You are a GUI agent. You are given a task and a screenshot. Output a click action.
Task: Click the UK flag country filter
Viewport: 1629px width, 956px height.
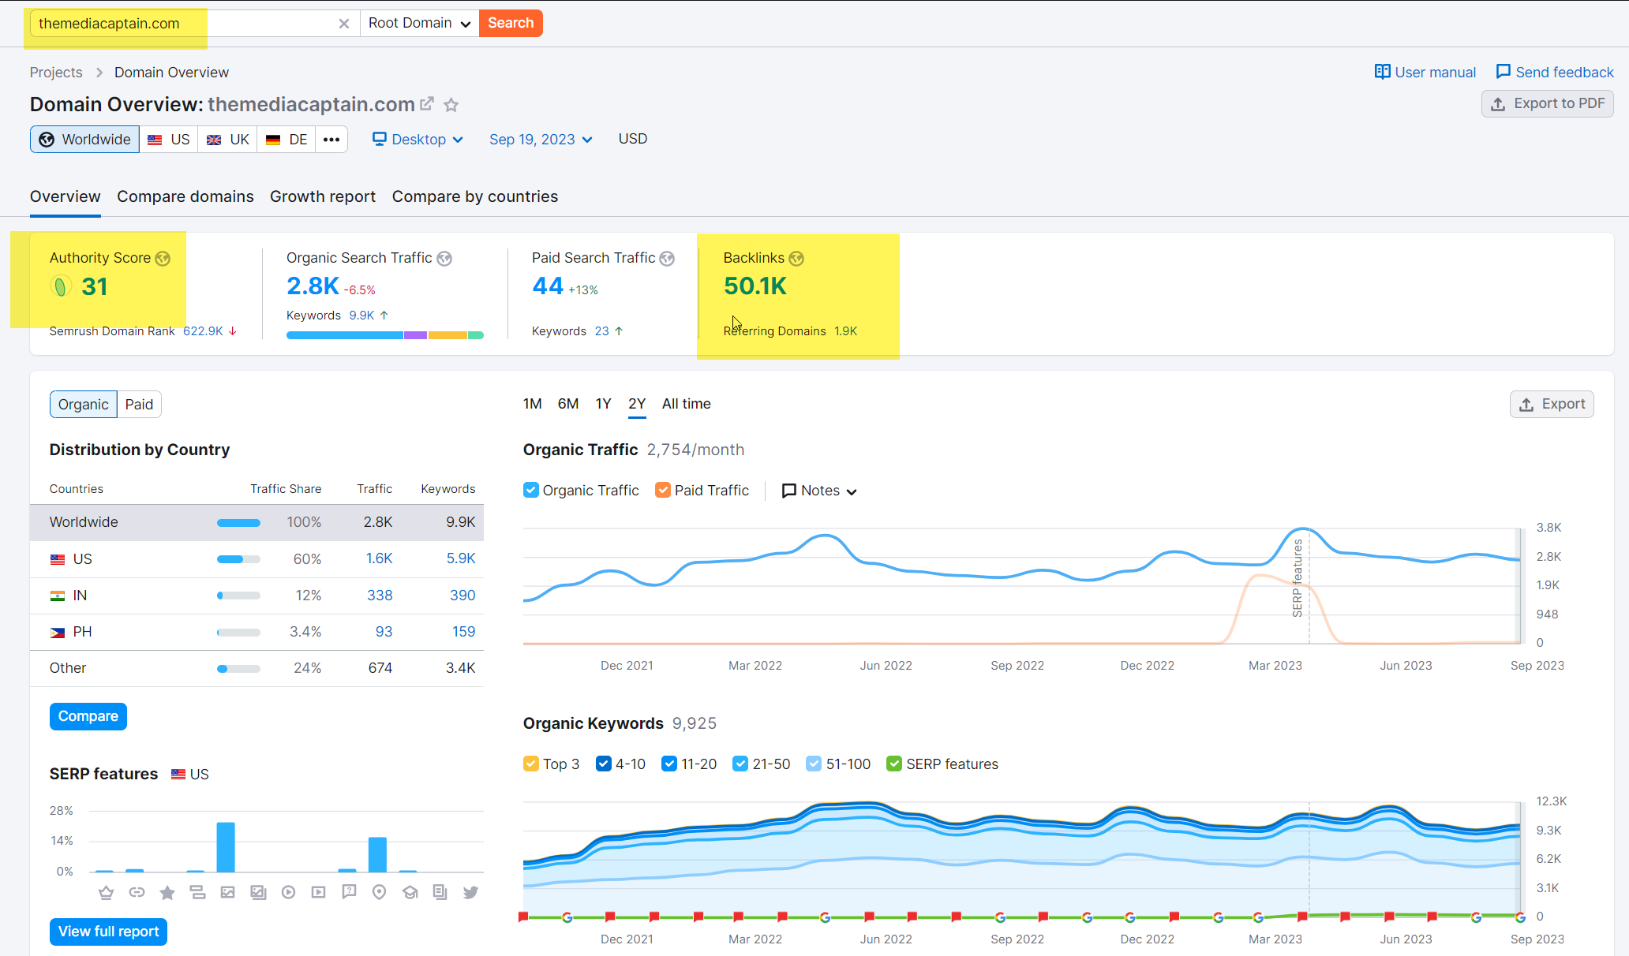tap(227, 140)
